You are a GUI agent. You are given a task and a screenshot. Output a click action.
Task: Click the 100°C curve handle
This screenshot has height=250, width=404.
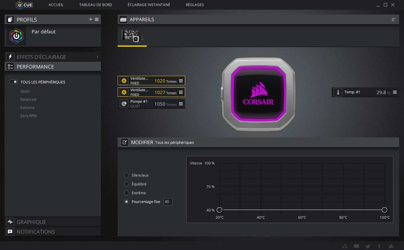point(384,210)
